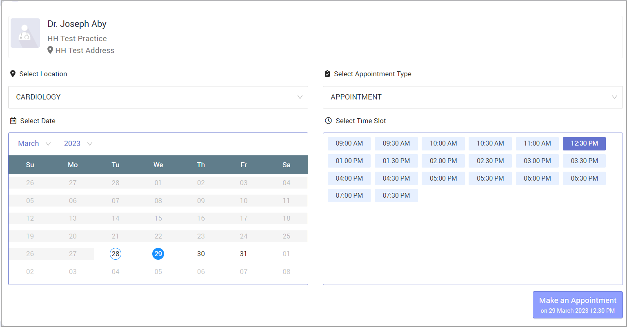Select the 03:30 PM time slot

[584, 161]
